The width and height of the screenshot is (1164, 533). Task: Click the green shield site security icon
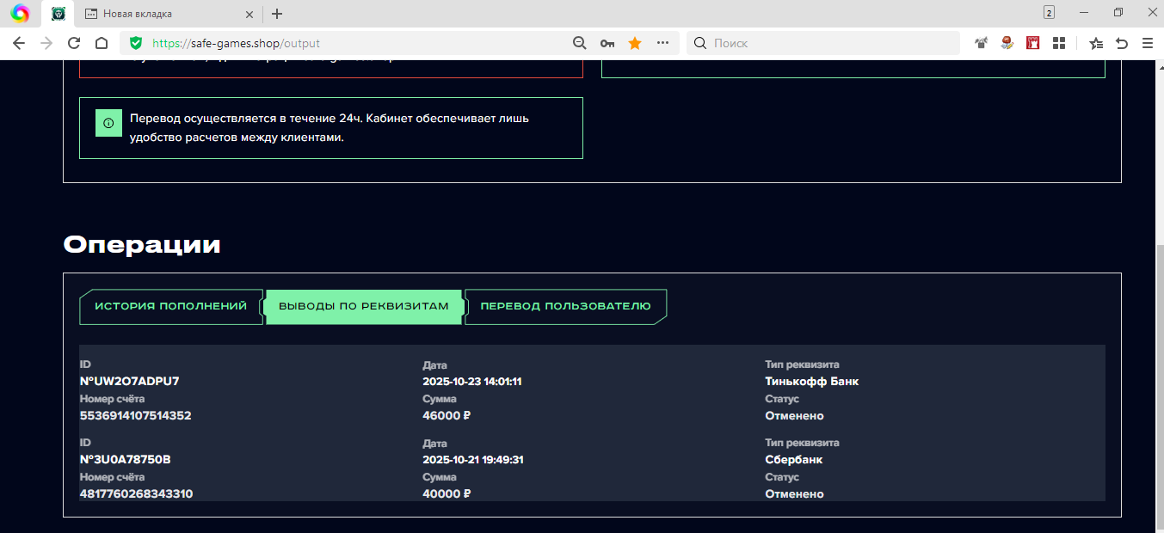pyautogui.click(x=136, y=43)
